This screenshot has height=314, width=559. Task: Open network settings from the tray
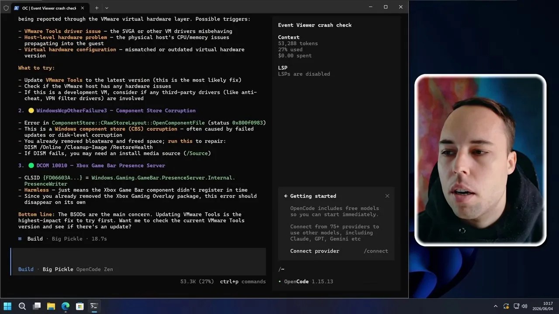[516, 306]
